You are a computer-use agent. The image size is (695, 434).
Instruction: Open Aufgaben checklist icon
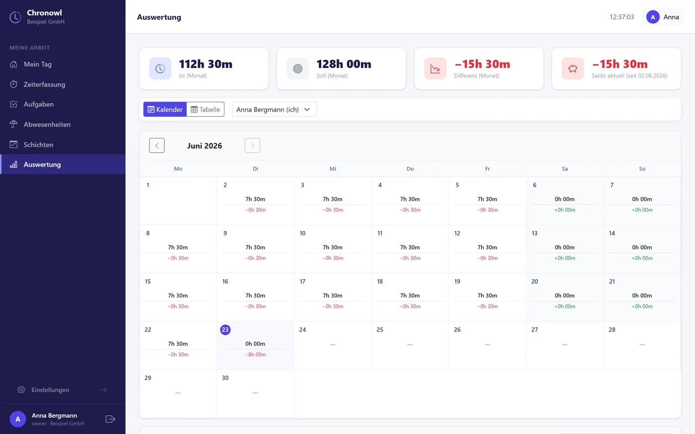[13, 104]
